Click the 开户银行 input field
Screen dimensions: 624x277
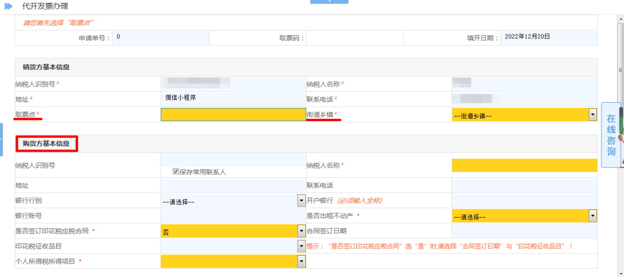tap(524, 200)
